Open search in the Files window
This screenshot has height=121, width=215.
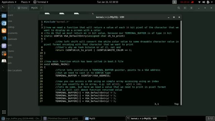pos(179,8)
